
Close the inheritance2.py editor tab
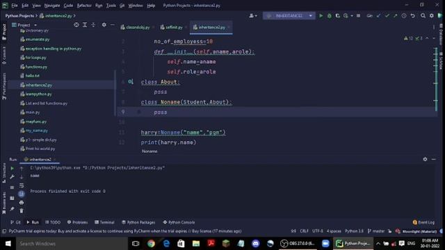[x=229, y=27]
